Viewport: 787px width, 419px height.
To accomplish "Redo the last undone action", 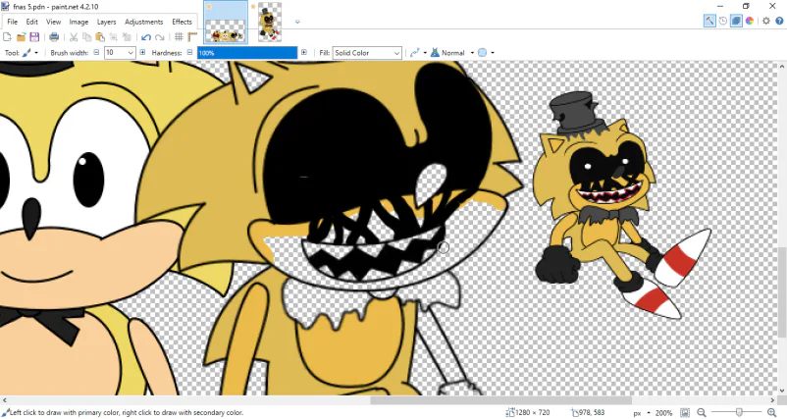I will click(160, 37).
